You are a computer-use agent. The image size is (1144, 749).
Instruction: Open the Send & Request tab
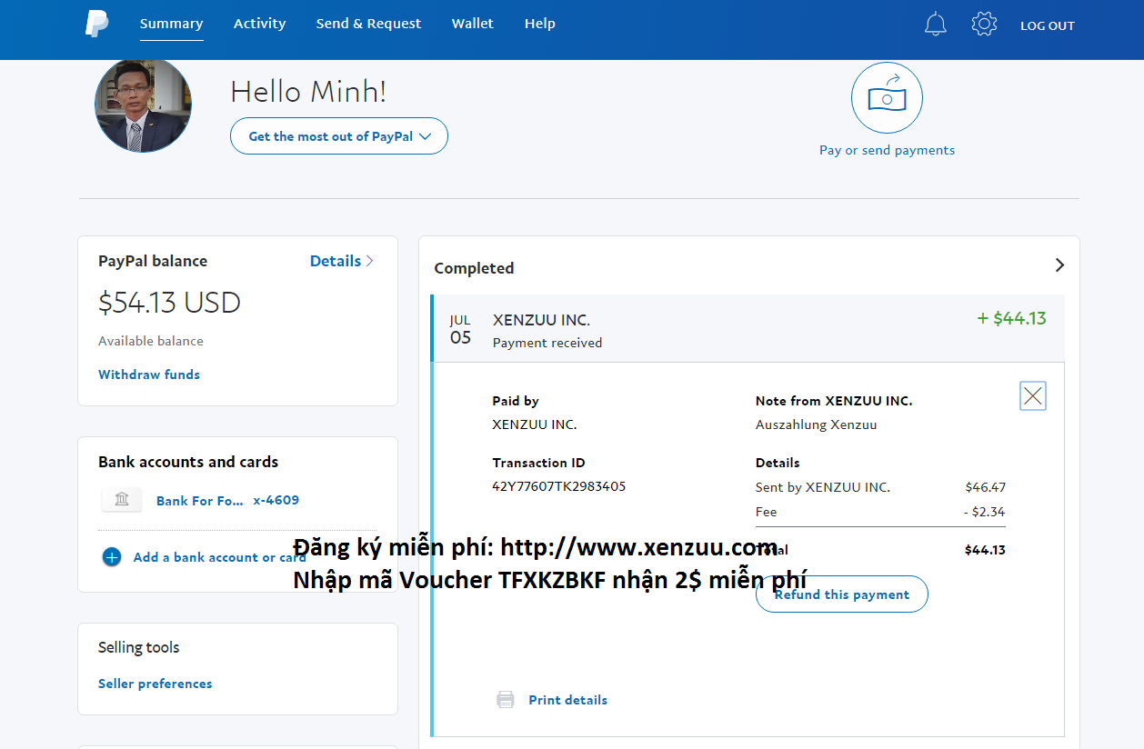[368, 24]
